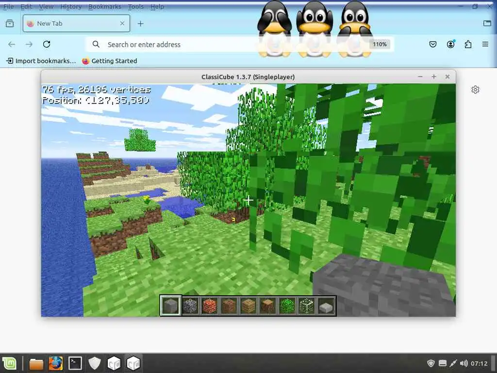Screen dimensions: 497x373
Task: Switch to the New Tab tab
Action: [76, 23]
